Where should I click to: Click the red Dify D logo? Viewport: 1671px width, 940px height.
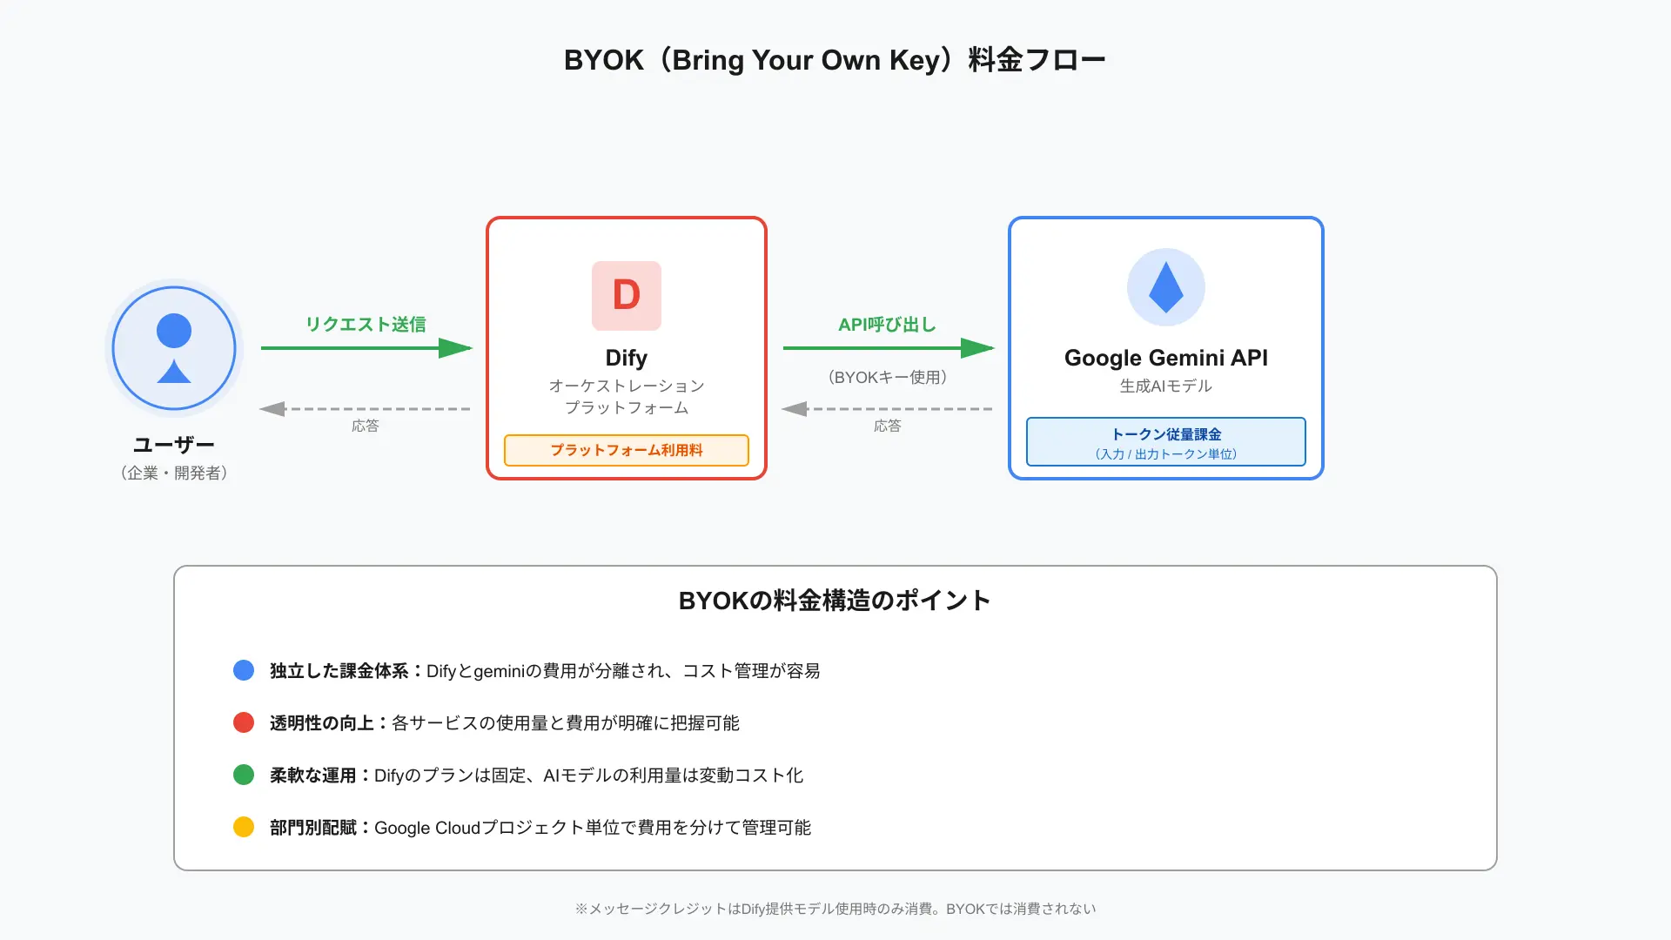(x=627, y=296)
